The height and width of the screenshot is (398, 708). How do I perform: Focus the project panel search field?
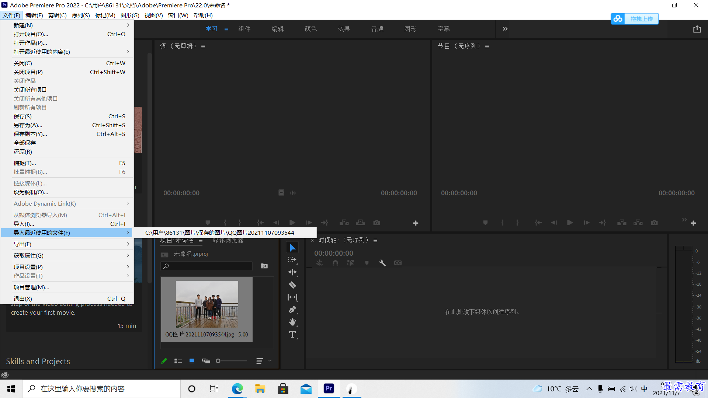(206, 266)
